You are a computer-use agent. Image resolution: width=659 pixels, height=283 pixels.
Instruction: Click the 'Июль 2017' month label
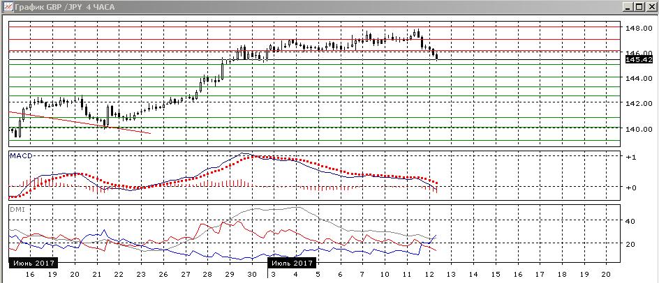tap(292, 263)
